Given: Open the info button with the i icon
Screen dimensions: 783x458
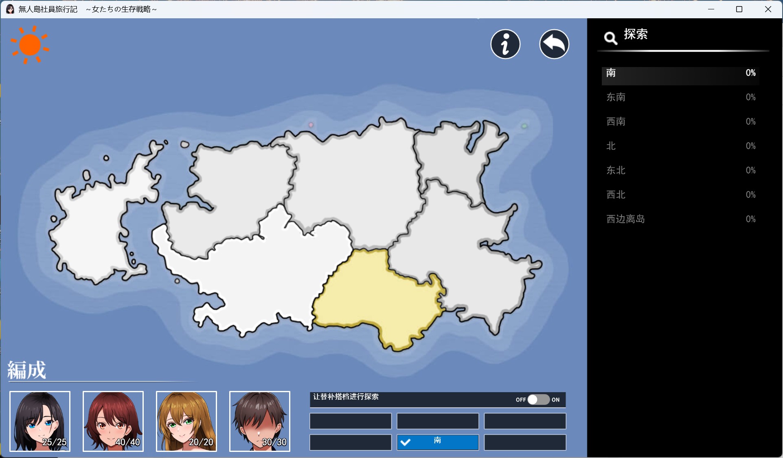Looking at the screenshot, I should click(505, 44).
